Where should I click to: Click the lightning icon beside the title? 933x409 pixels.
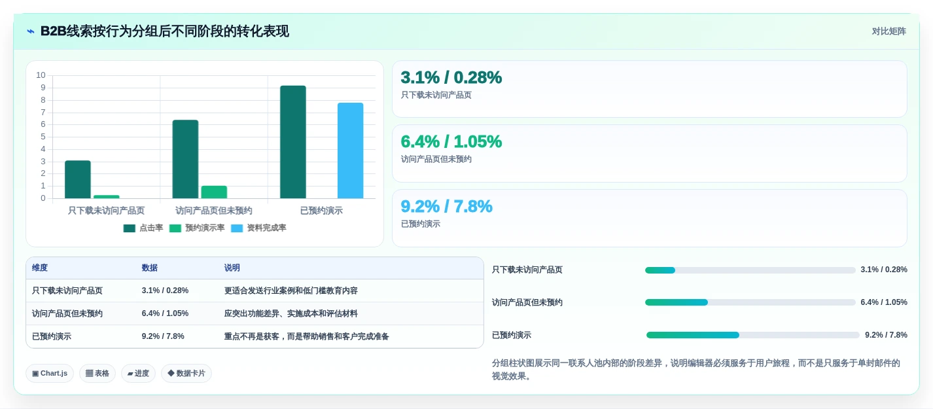[x=31, y=31]
